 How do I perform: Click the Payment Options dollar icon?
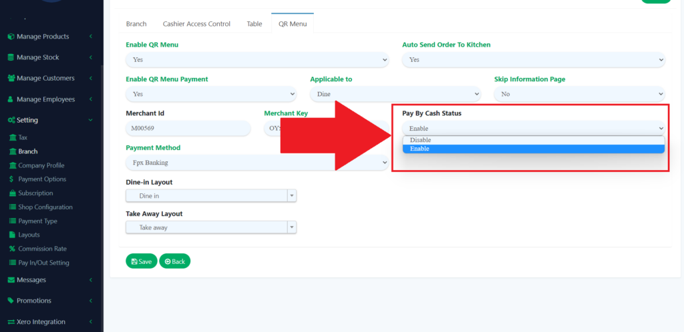[12, 179]
